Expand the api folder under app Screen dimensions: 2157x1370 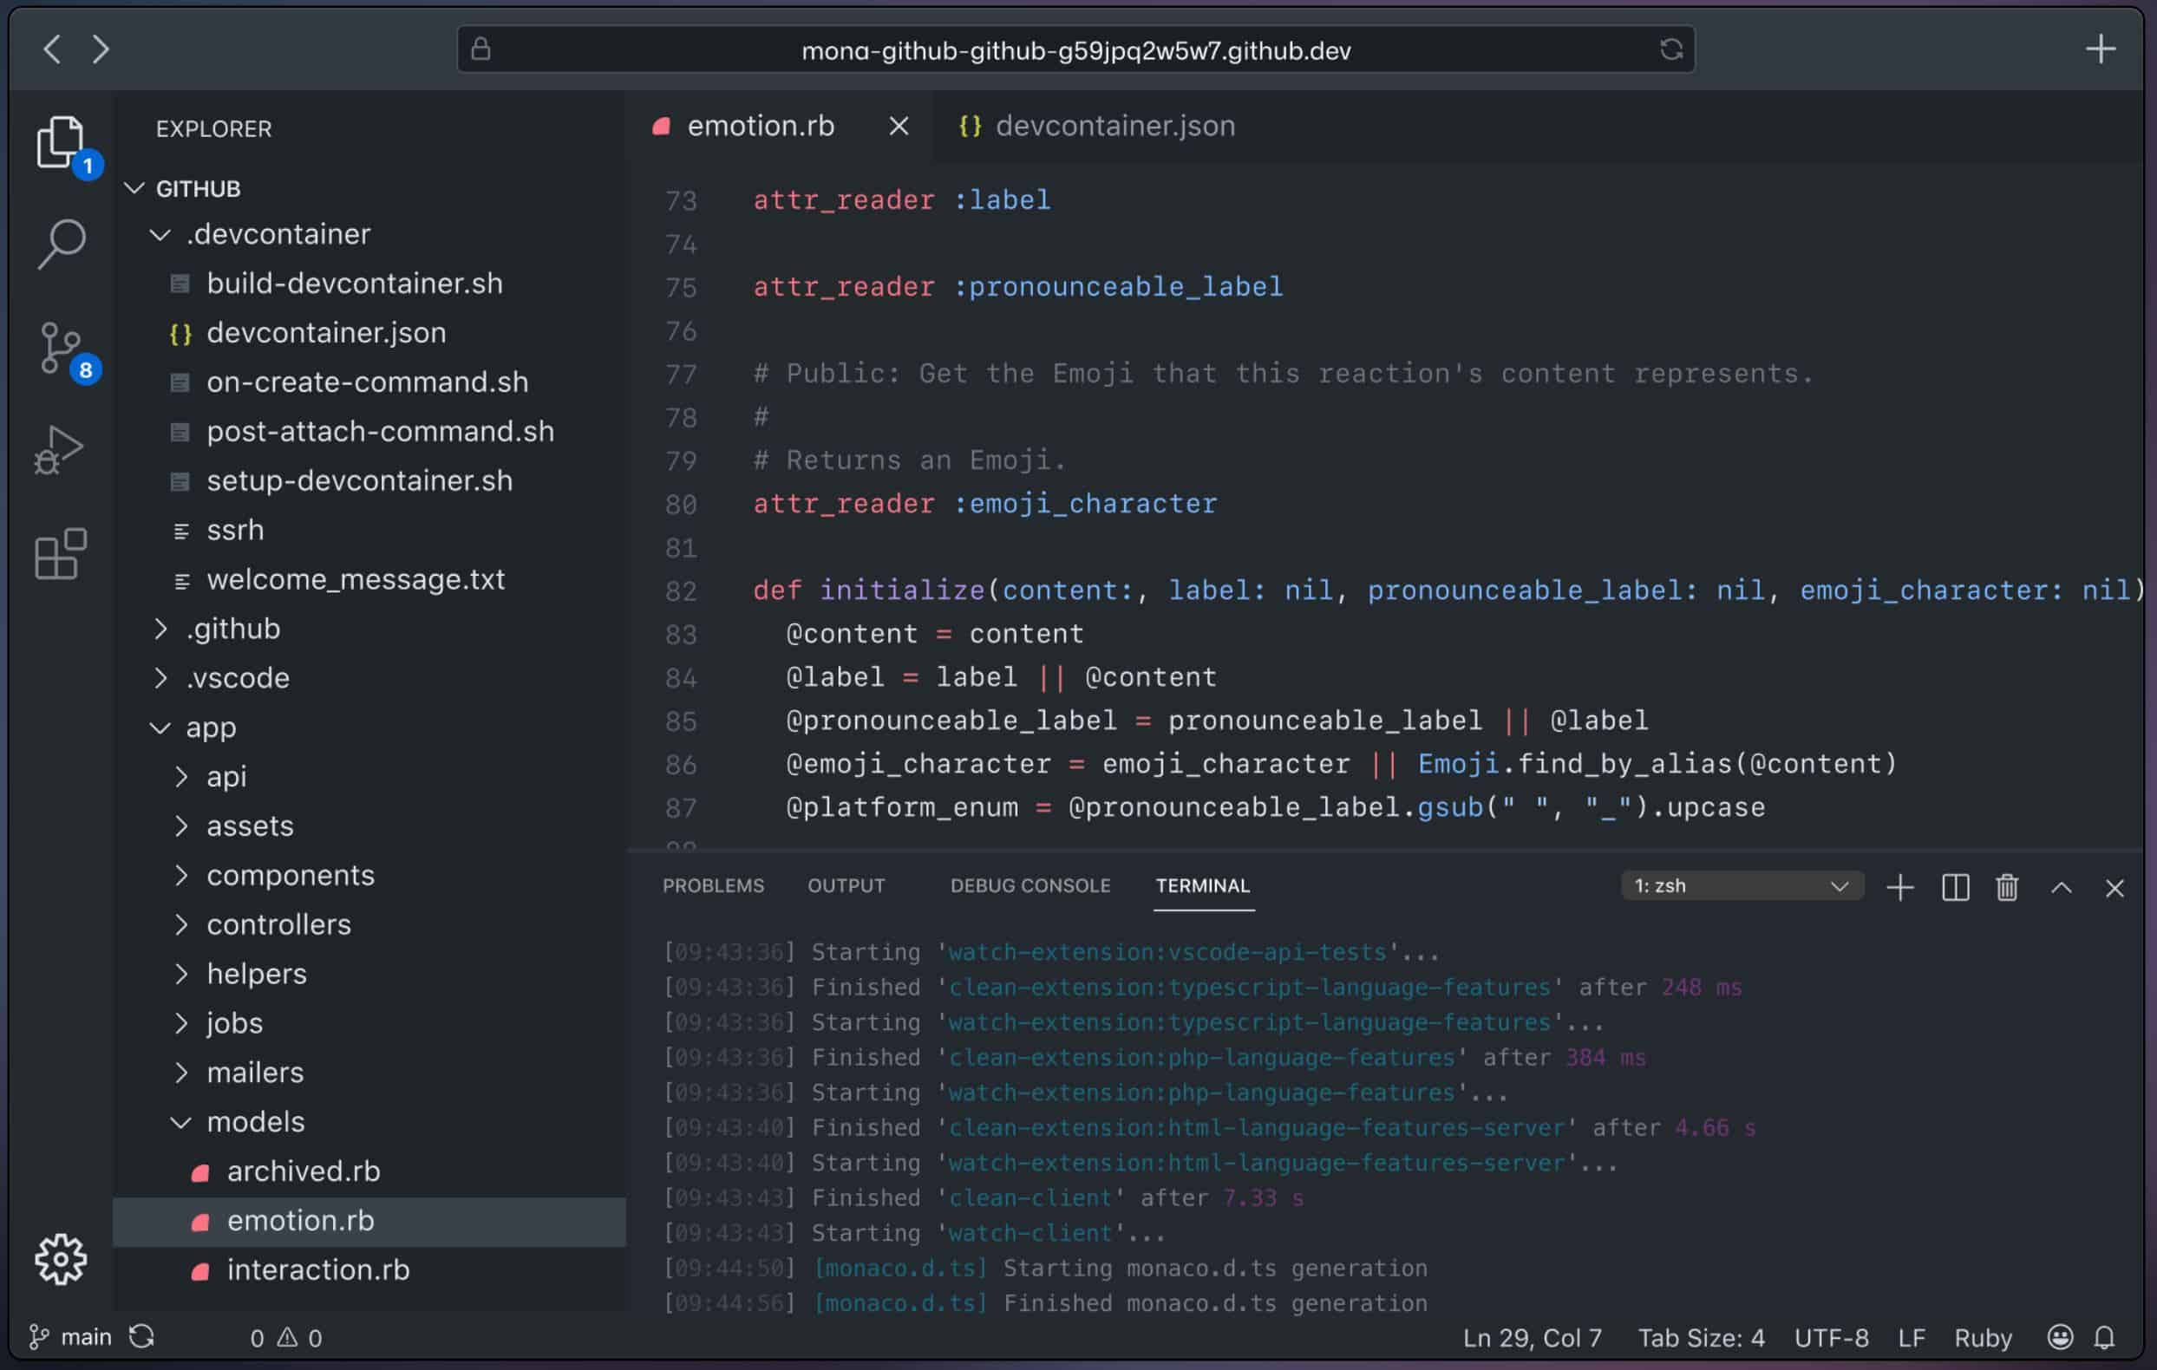point(226,776)
